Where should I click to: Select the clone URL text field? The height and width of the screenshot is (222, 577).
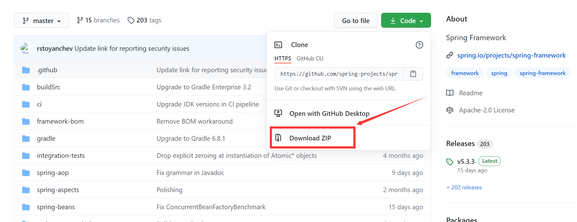[x=339, y=74]
